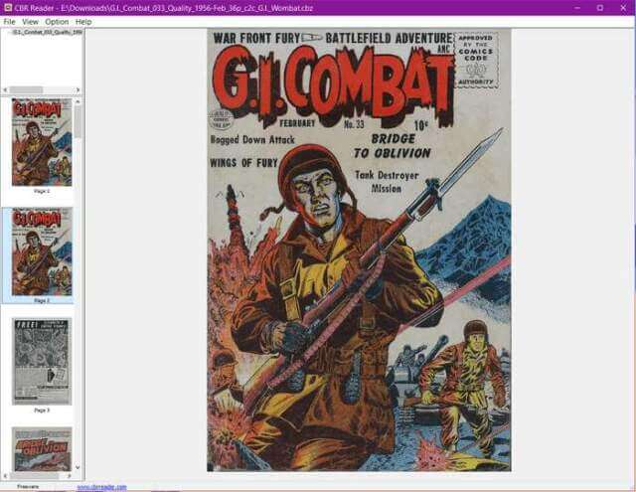Click the thumbnail list vertical scrollbar thumb
The height and width of the screenshot is (492, 636).
pyautogui.click(x=78, y=121)
